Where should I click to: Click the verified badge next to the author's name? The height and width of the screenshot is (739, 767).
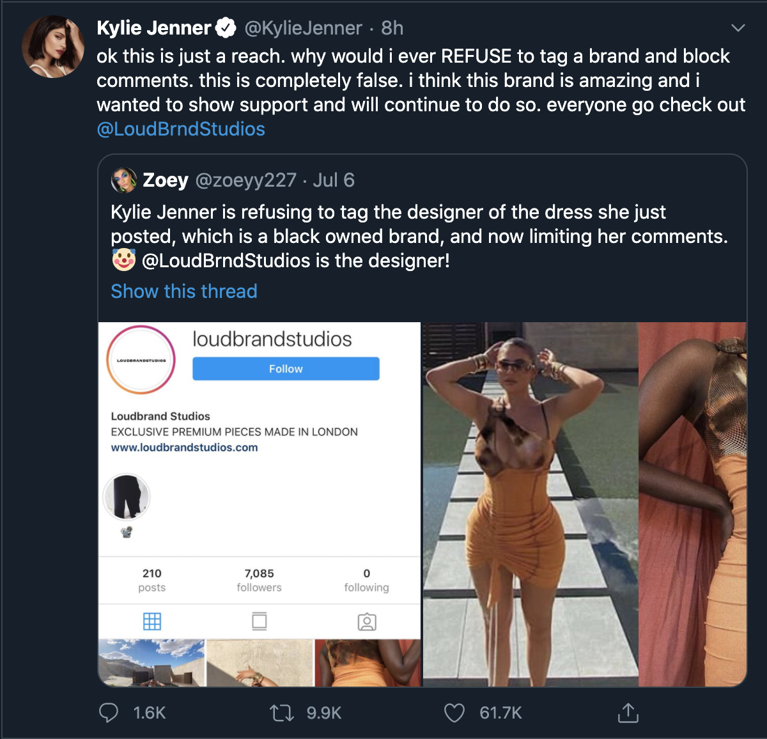(x=225, y=28)
